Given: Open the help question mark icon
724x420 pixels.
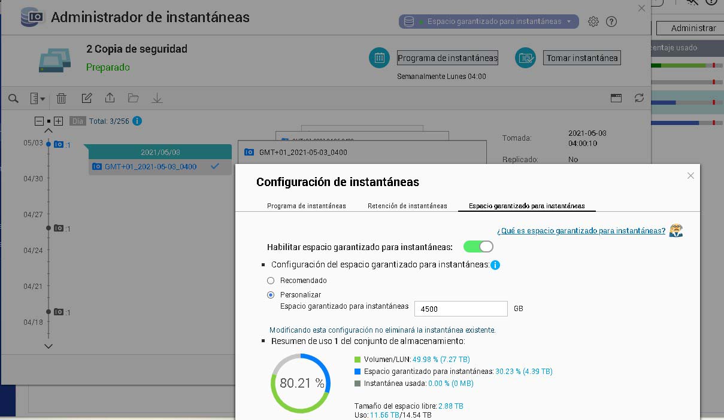Looking at the screenshot, I should [611, 22].
